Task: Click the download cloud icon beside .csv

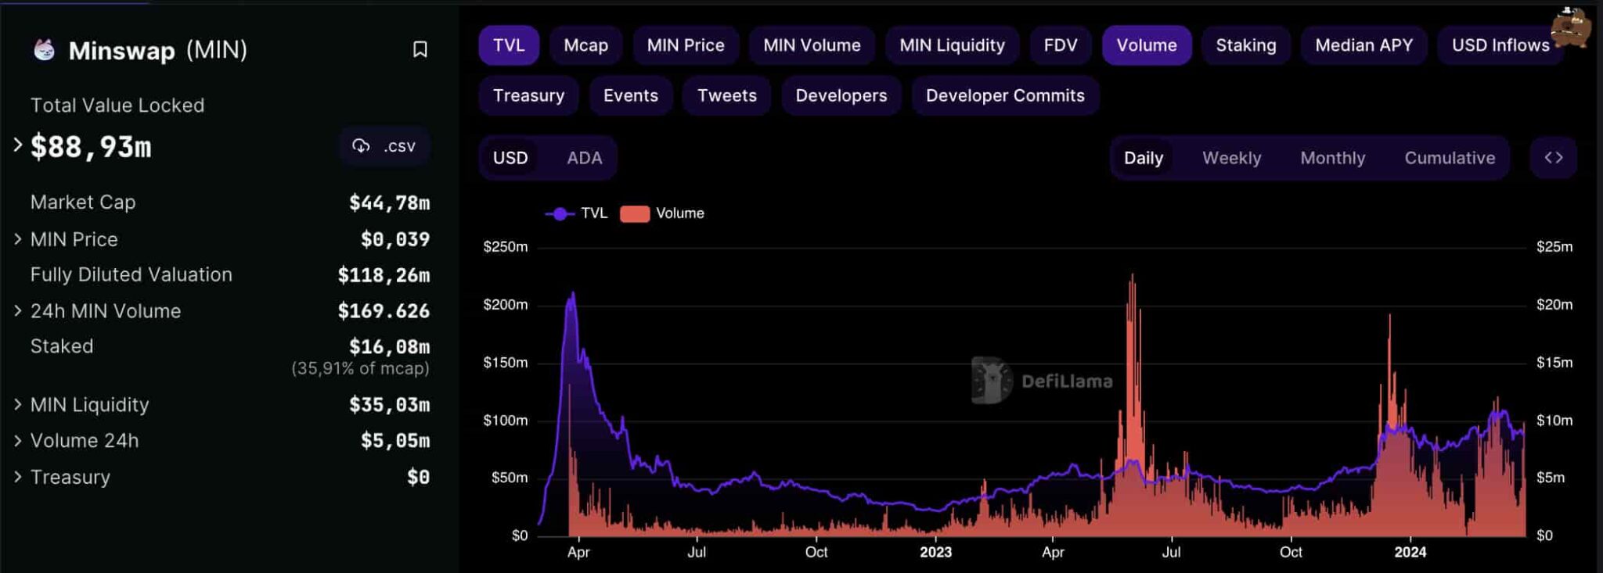Action: [x=361, y=146]
